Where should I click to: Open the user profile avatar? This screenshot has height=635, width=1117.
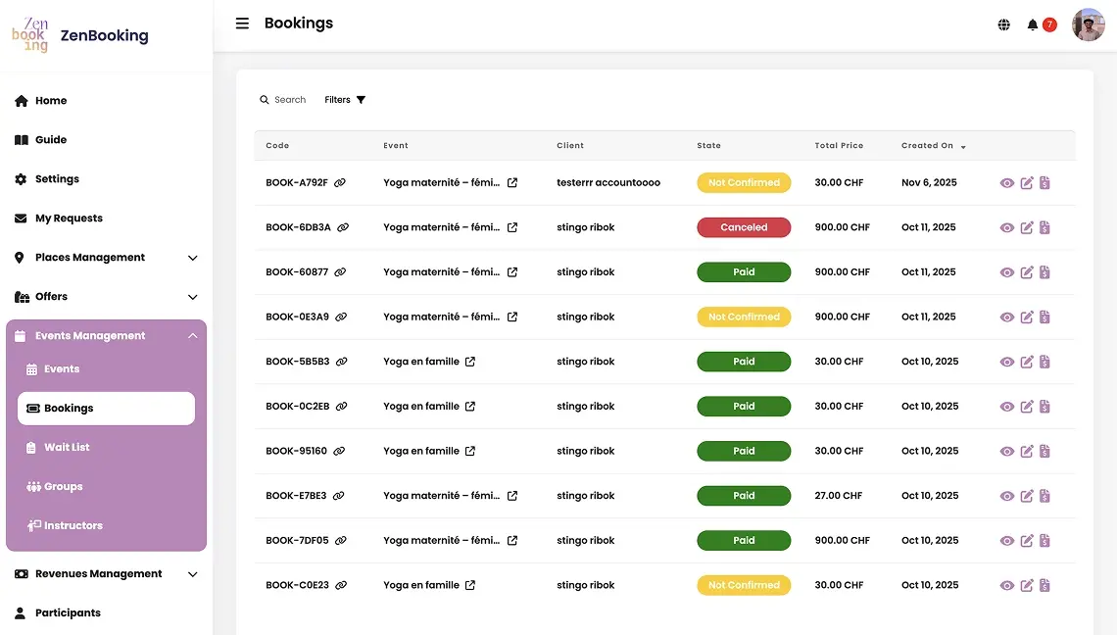pyautogui.click(x=1089, y=24)
